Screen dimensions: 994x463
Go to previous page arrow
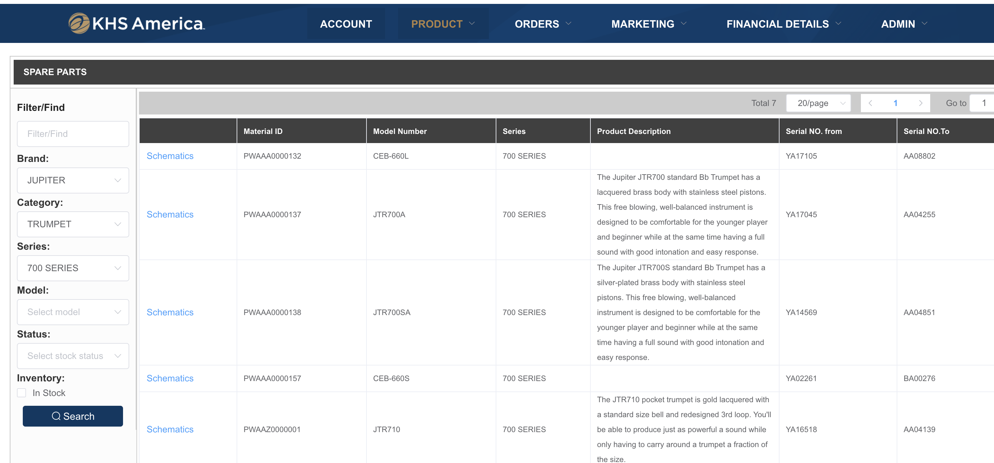coord(870,103)
